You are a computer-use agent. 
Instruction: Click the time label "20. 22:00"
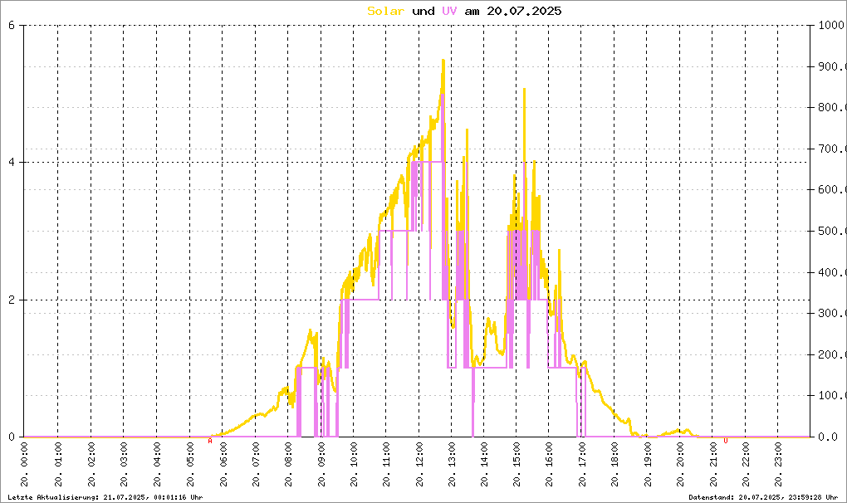tap(746, 464)
